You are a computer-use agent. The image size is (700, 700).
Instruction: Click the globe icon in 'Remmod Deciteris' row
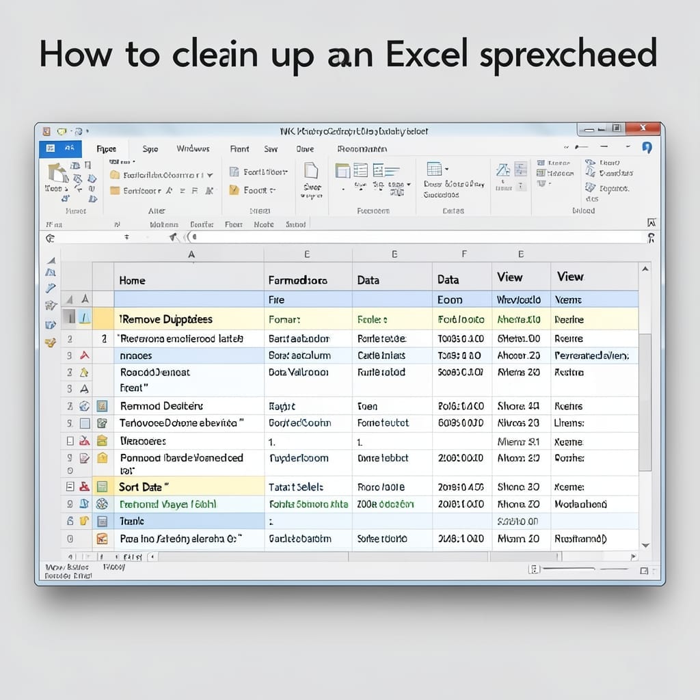[x=84, y=406]
